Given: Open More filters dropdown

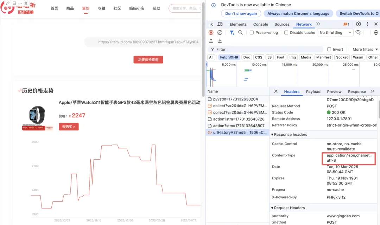Looking at the screenshot, I should (x=365, y=50).
